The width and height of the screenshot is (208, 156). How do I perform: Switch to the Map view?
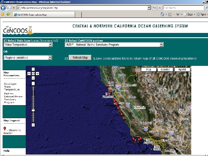click(x=148, y=69)
